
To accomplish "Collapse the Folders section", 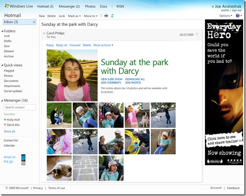I will 2,31.
